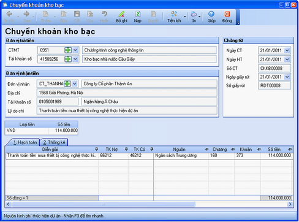
Task: Click the In (print) toolbar icon
Action: tap(194, 14)
